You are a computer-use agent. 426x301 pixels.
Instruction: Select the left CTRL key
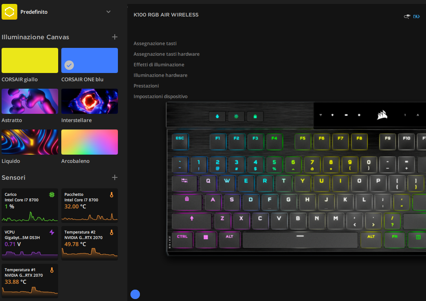click(x=182, y=239)
